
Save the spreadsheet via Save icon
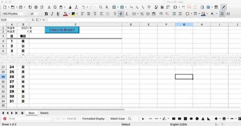pyautogui.click(x=21, y=7)
